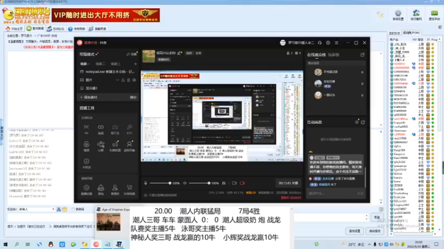
Task: Open the 连线 link-mic tool
Action: tap(101, 129)
